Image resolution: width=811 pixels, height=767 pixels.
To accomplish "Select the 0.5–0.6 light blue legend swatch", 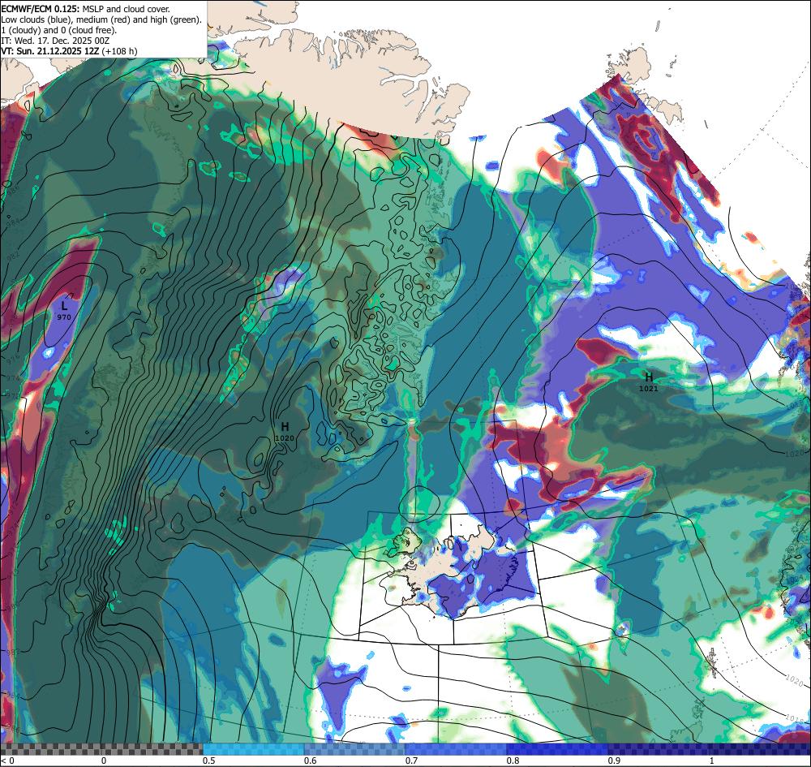I will (253, 749).
